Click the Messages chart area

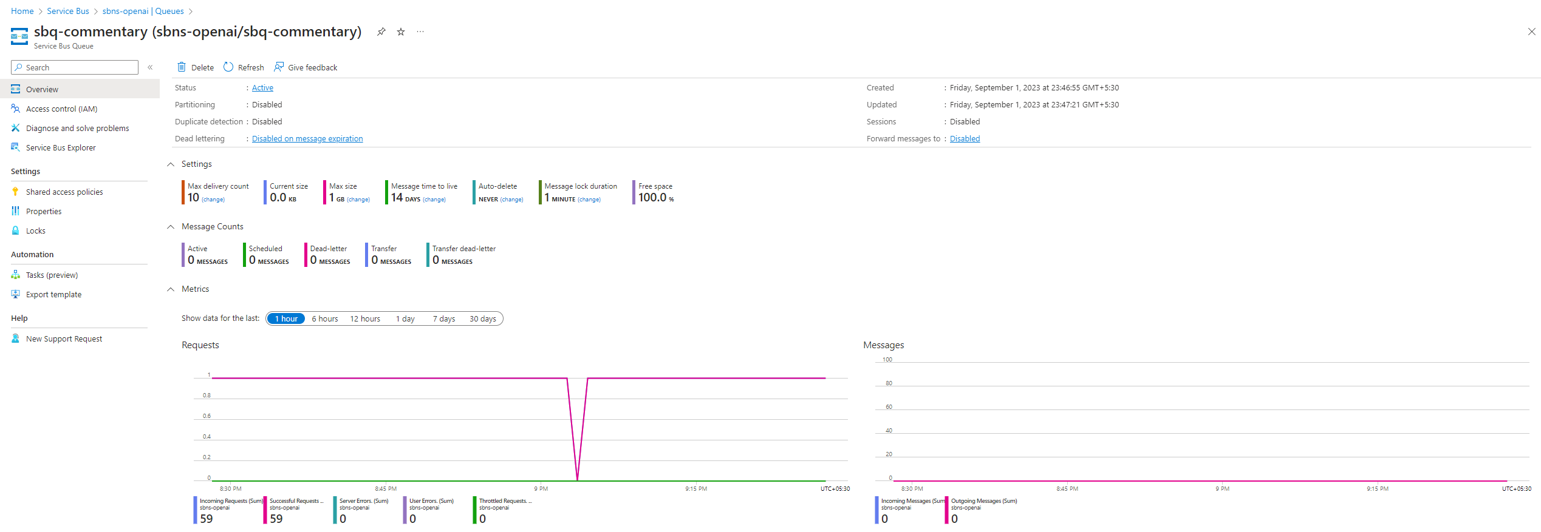[x=1202, y=423]
